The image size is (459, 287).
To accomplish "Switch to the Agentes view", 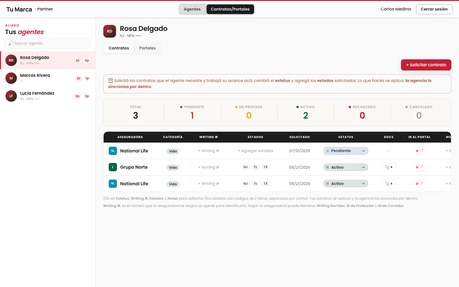I will click(192, 9).
